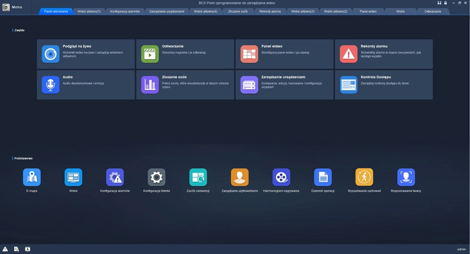Open the Podgląd na żywo live view tile

coord(86,54)
